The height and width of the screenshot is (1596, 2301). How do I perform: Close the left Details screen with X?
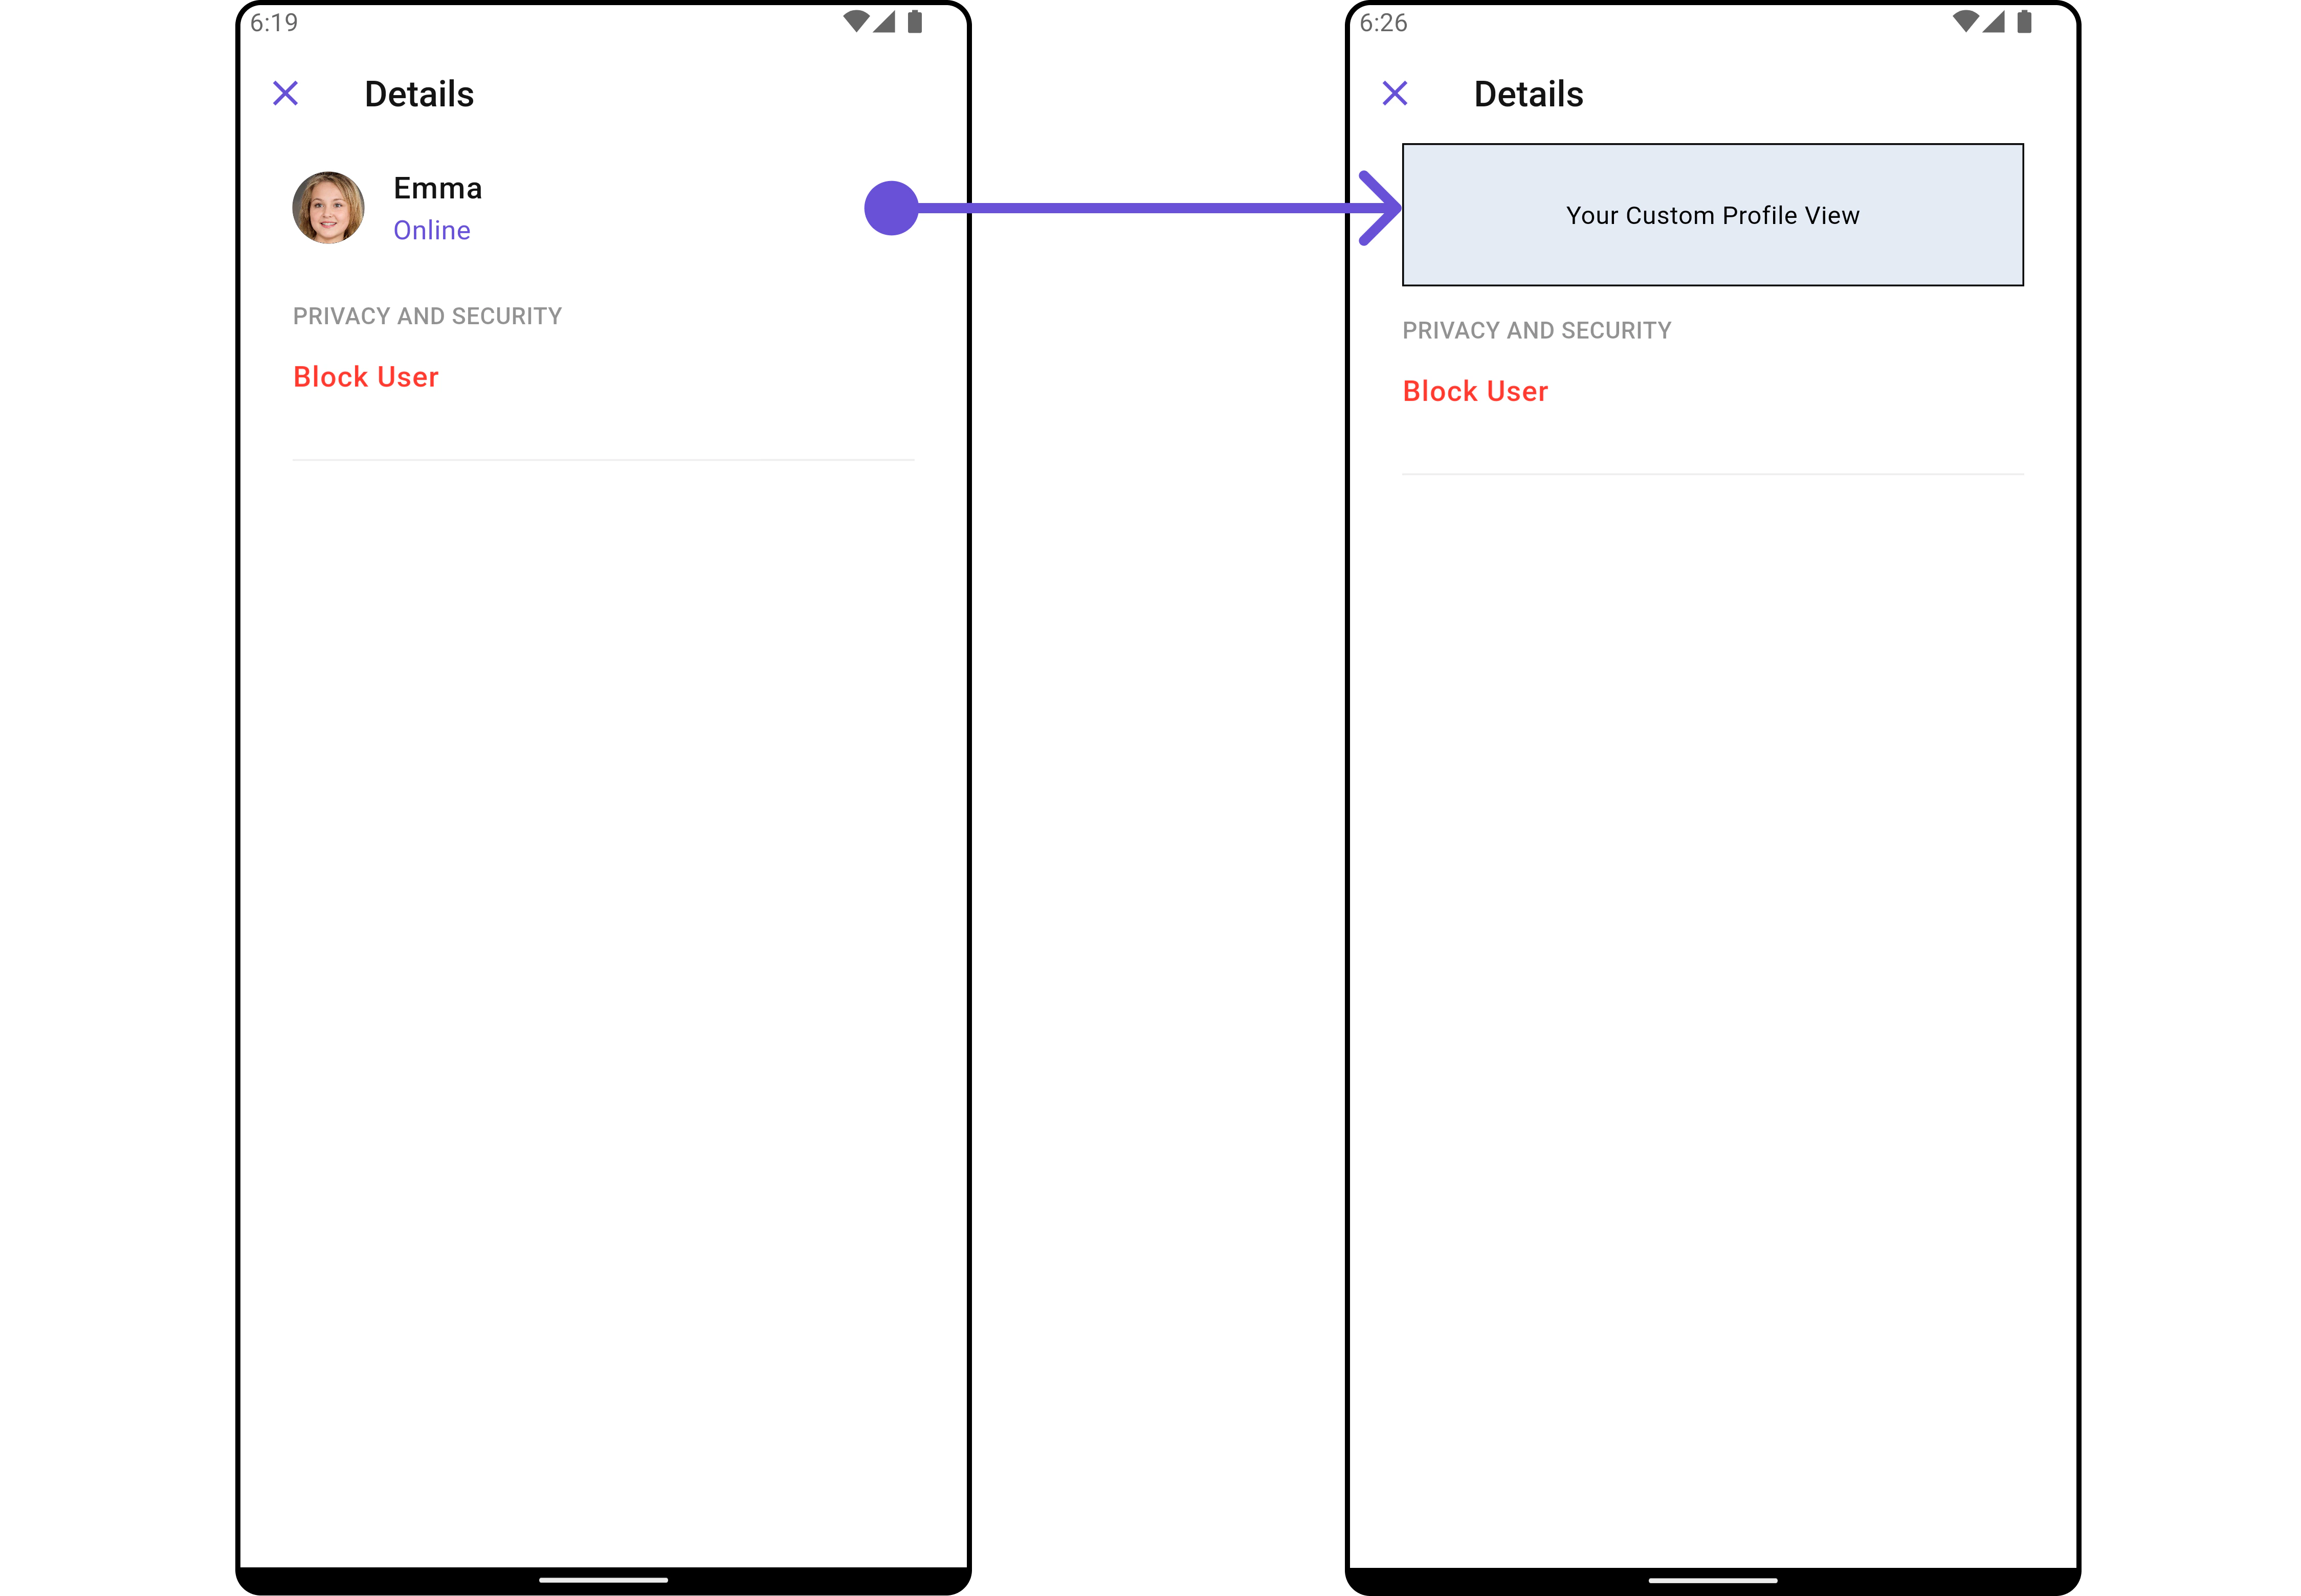coord(285,94)
